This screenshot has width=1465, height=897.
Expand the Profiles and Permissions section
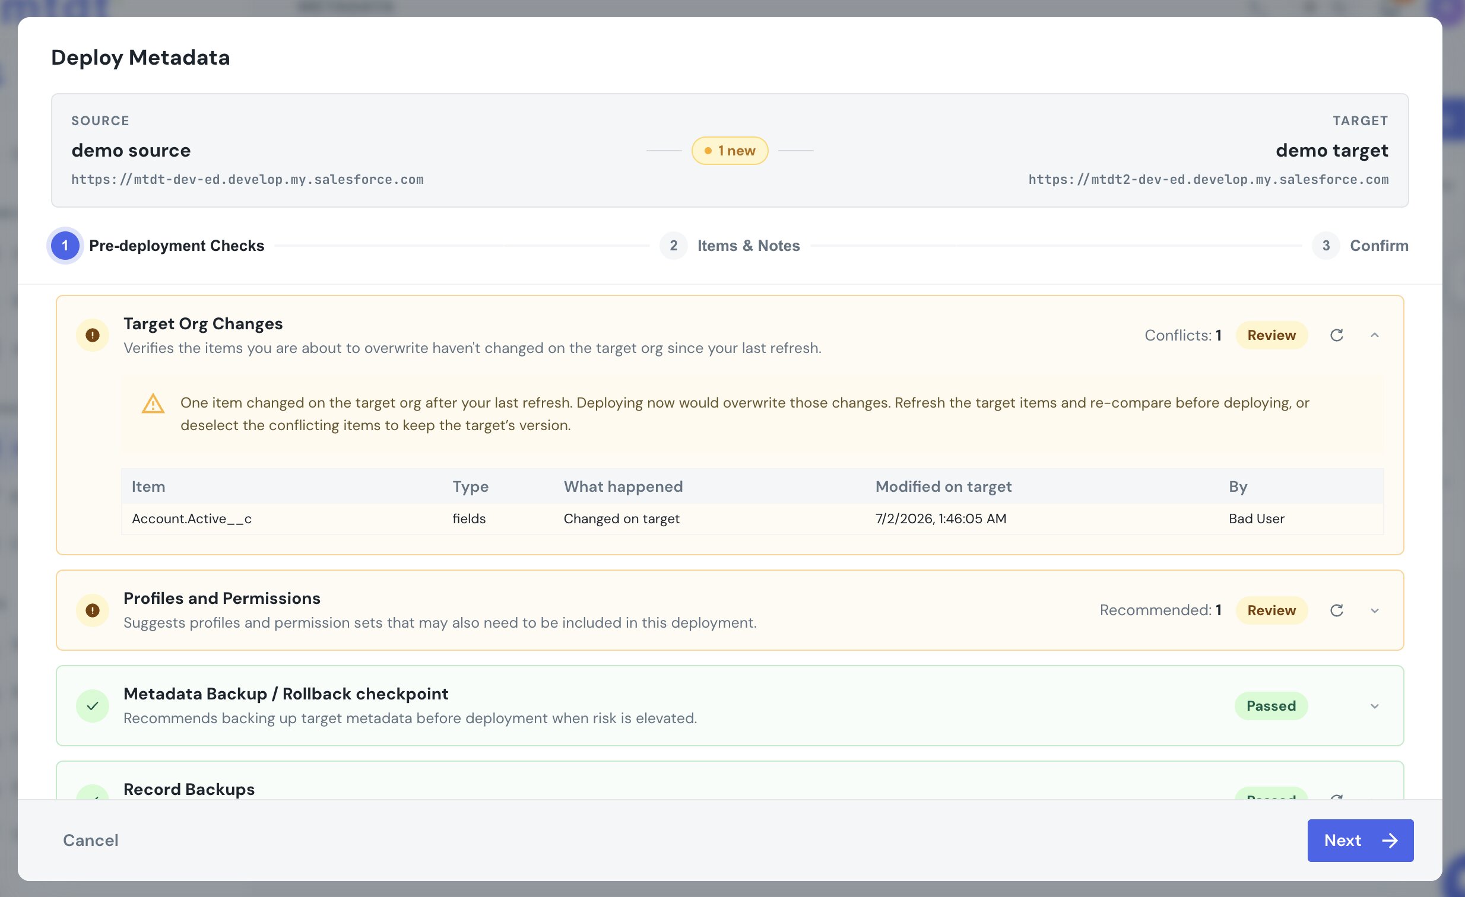pos(1375,610)
